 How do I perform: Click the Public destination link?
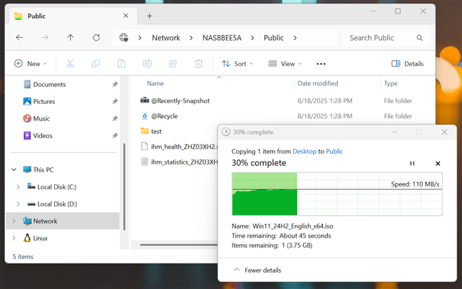coord(334,152)
